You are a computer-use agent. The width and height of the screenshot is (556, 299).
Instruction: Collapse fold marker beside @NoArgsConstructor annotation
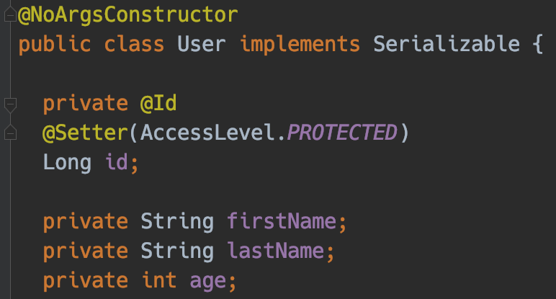click(x=9, y=14)
